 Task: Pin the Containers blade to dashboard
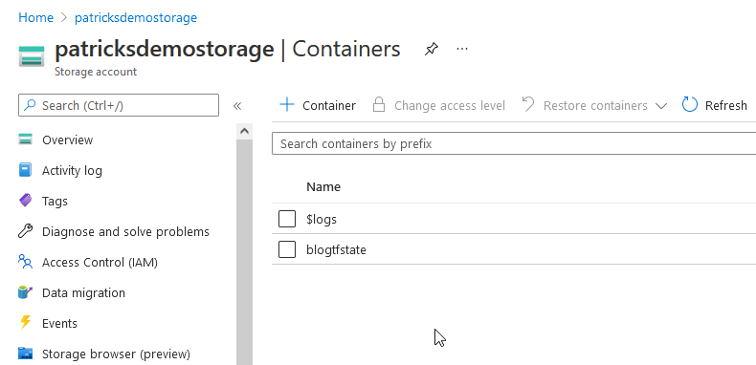click(x=431, y=49)
